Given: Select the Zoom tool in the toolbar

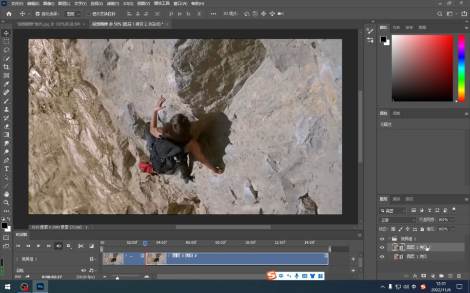Looking at the screenshot, I should (6, 202).
